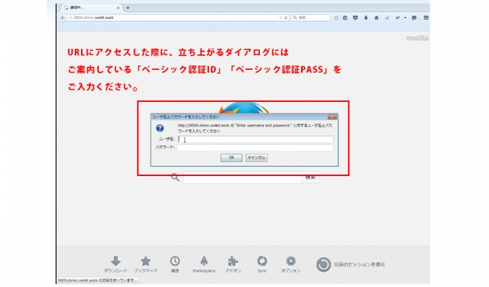Image resolution: width=489 pixels, height=287 pixels.
Task: Open the Pocket icon in toolbar
Action: (x=355, y=17)
